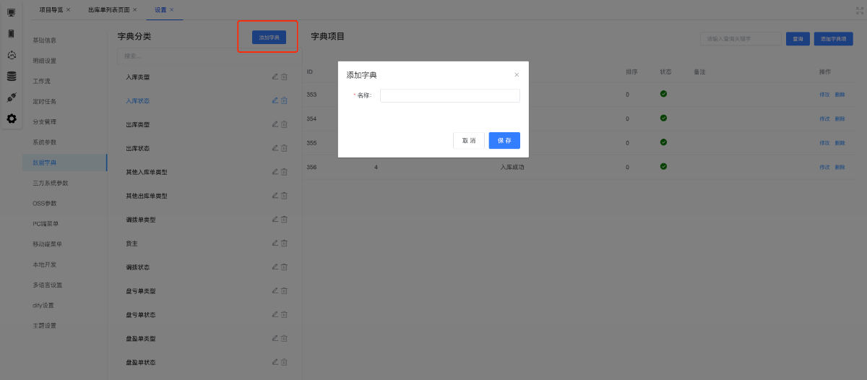The width and height of the screenshot is (867, 380).
Task: Edit the 调拨状态 dictionary with pencil icon
Action: click(275, 267)
